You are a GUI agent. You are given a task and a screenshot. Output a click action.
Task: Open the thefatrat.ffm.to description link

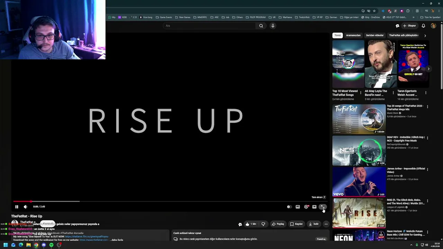pos(87,237)
